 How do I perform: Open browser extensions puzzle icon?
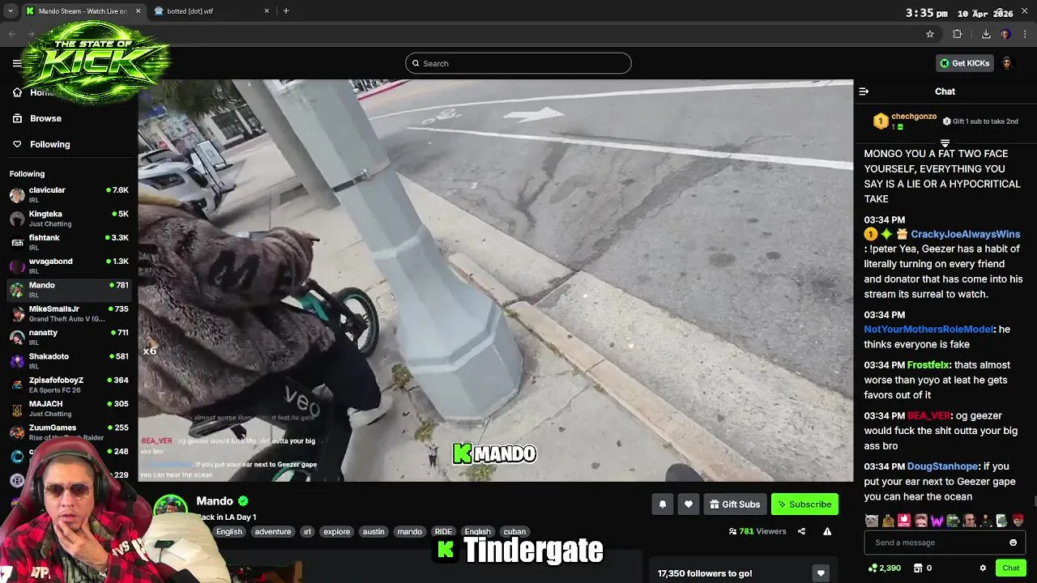[958, 34]
